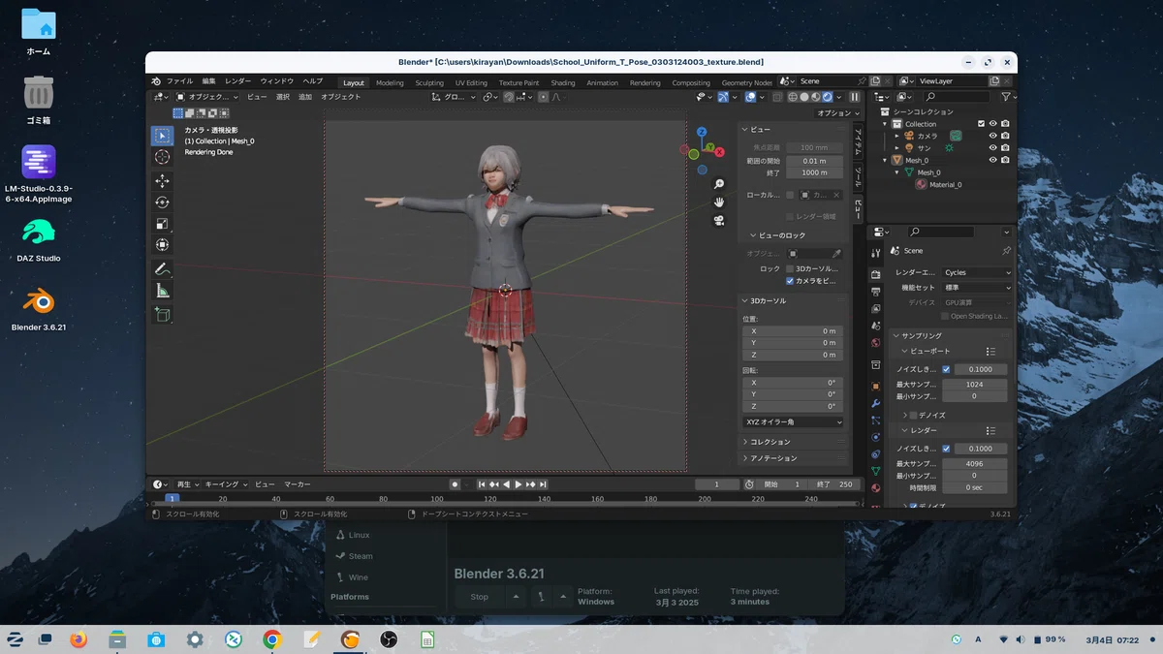The image size is (1163, 654).
Task: Uncheck viewport ノイズしきい値 checkbox
Action: click(x=946, y=369)
